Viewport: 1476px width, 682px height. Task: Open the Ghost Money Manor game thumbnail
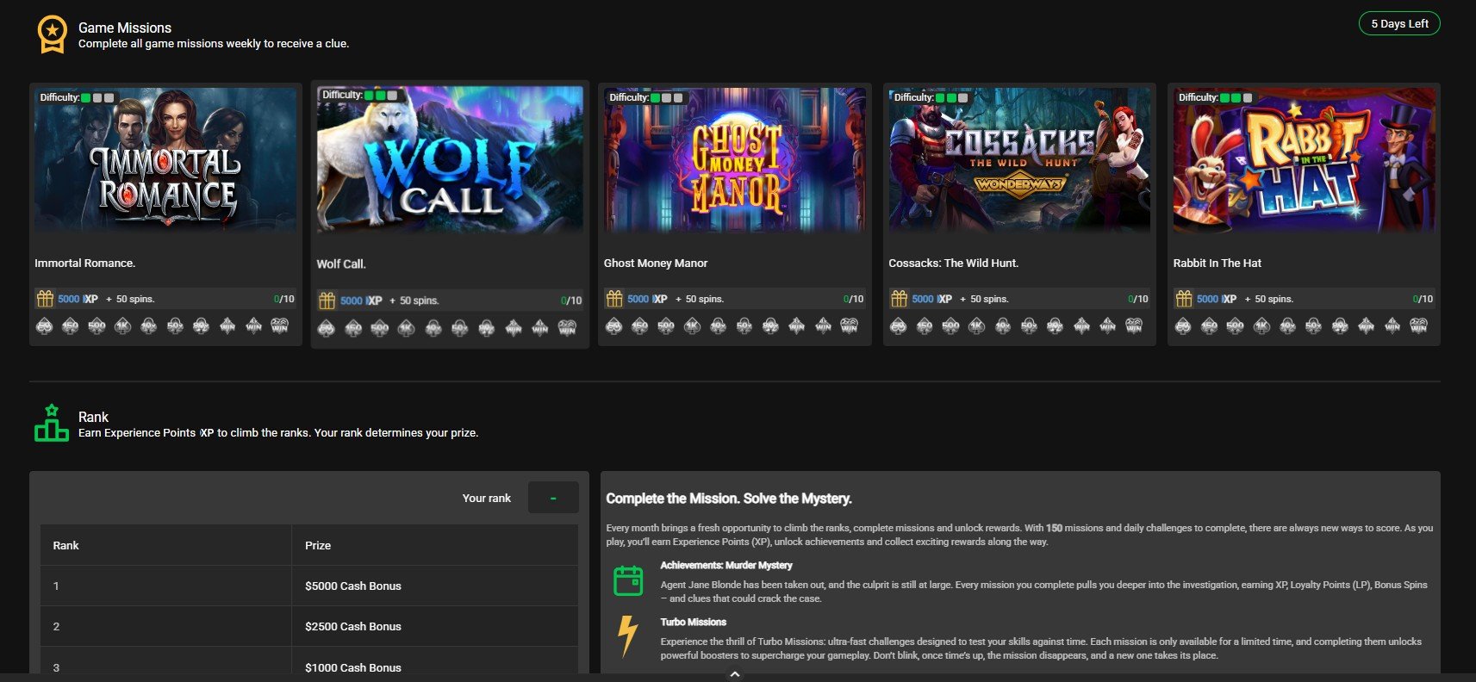tap(735, 160)
